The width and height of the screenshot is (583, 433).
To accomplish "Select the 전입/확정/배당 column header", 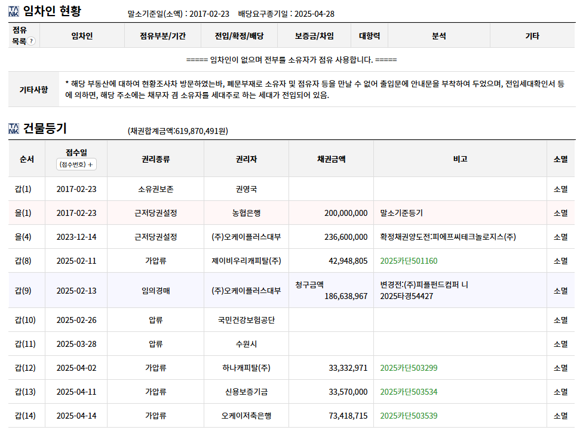I will click(239, 36).
